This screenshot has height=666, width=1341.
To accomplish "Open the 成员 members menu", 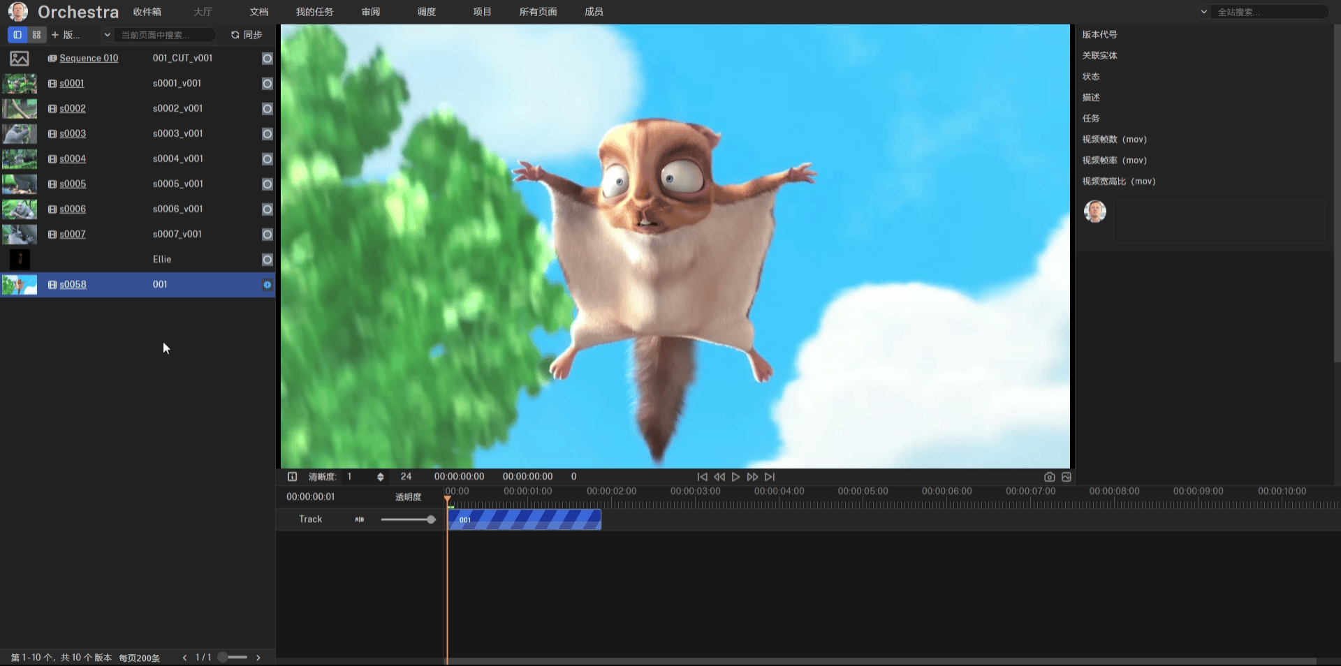I will click(x=594, y=12).
